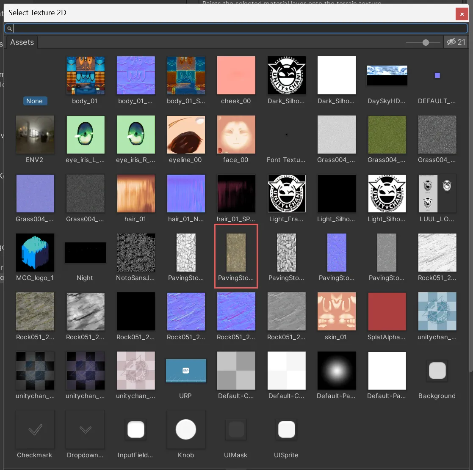Select the face_00 texture
The image size is (473, 470).
(236, 135)
